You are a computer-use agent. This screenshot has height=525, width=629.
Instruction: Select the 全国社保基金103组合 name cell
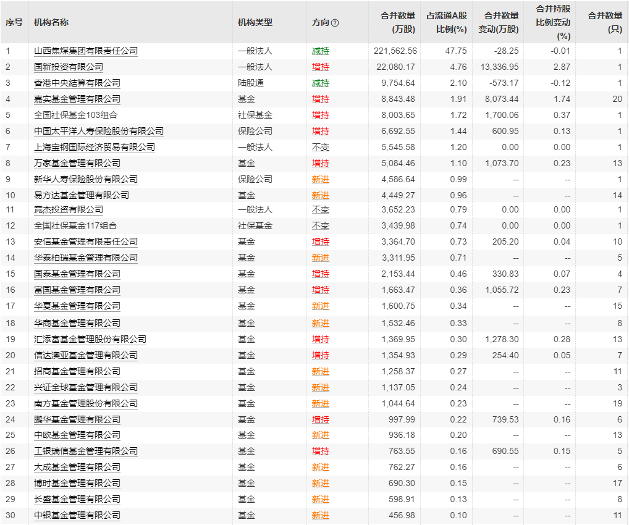(76, 115)
